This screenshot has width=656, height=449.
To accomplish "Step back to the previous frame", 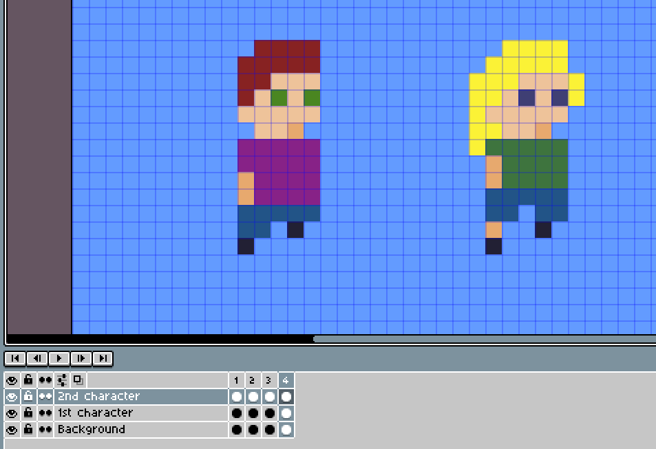I will [37, 358].
